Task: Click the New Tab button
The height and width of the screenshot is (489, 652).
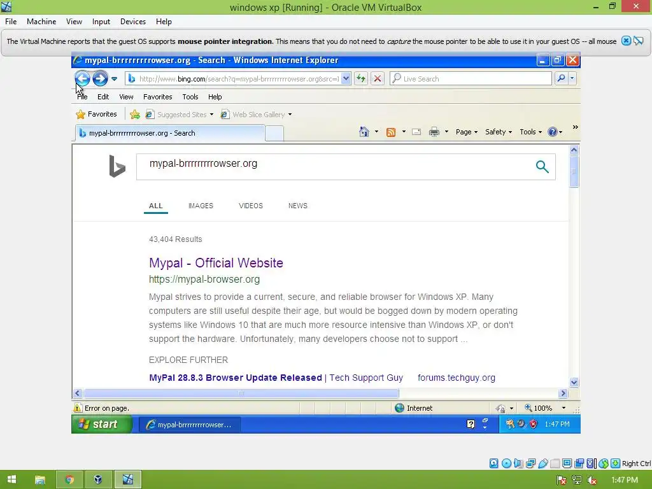Action: (x=274, y=134)
